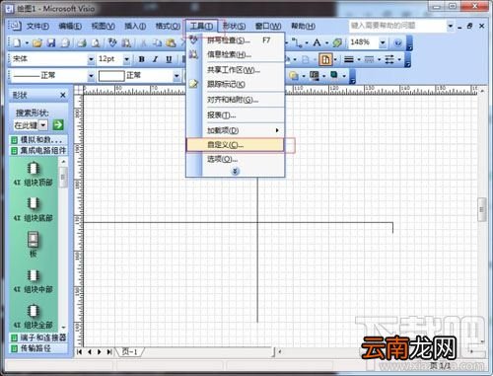Click the Line Ends arrows icon
The height and width of the screenshot is (376, 493).
(x=389, y=59)
